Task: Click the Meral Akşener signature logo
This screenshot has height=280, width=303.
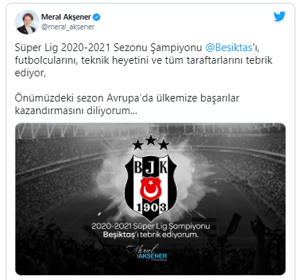Action: coord(147,253)
